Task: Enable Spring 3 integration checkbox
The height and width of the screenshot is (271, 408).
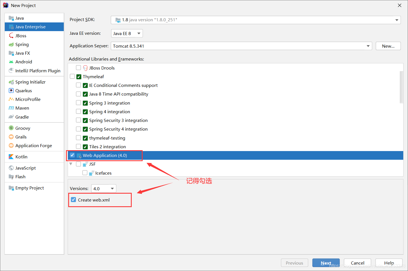Action: click(x=79, y=103)
